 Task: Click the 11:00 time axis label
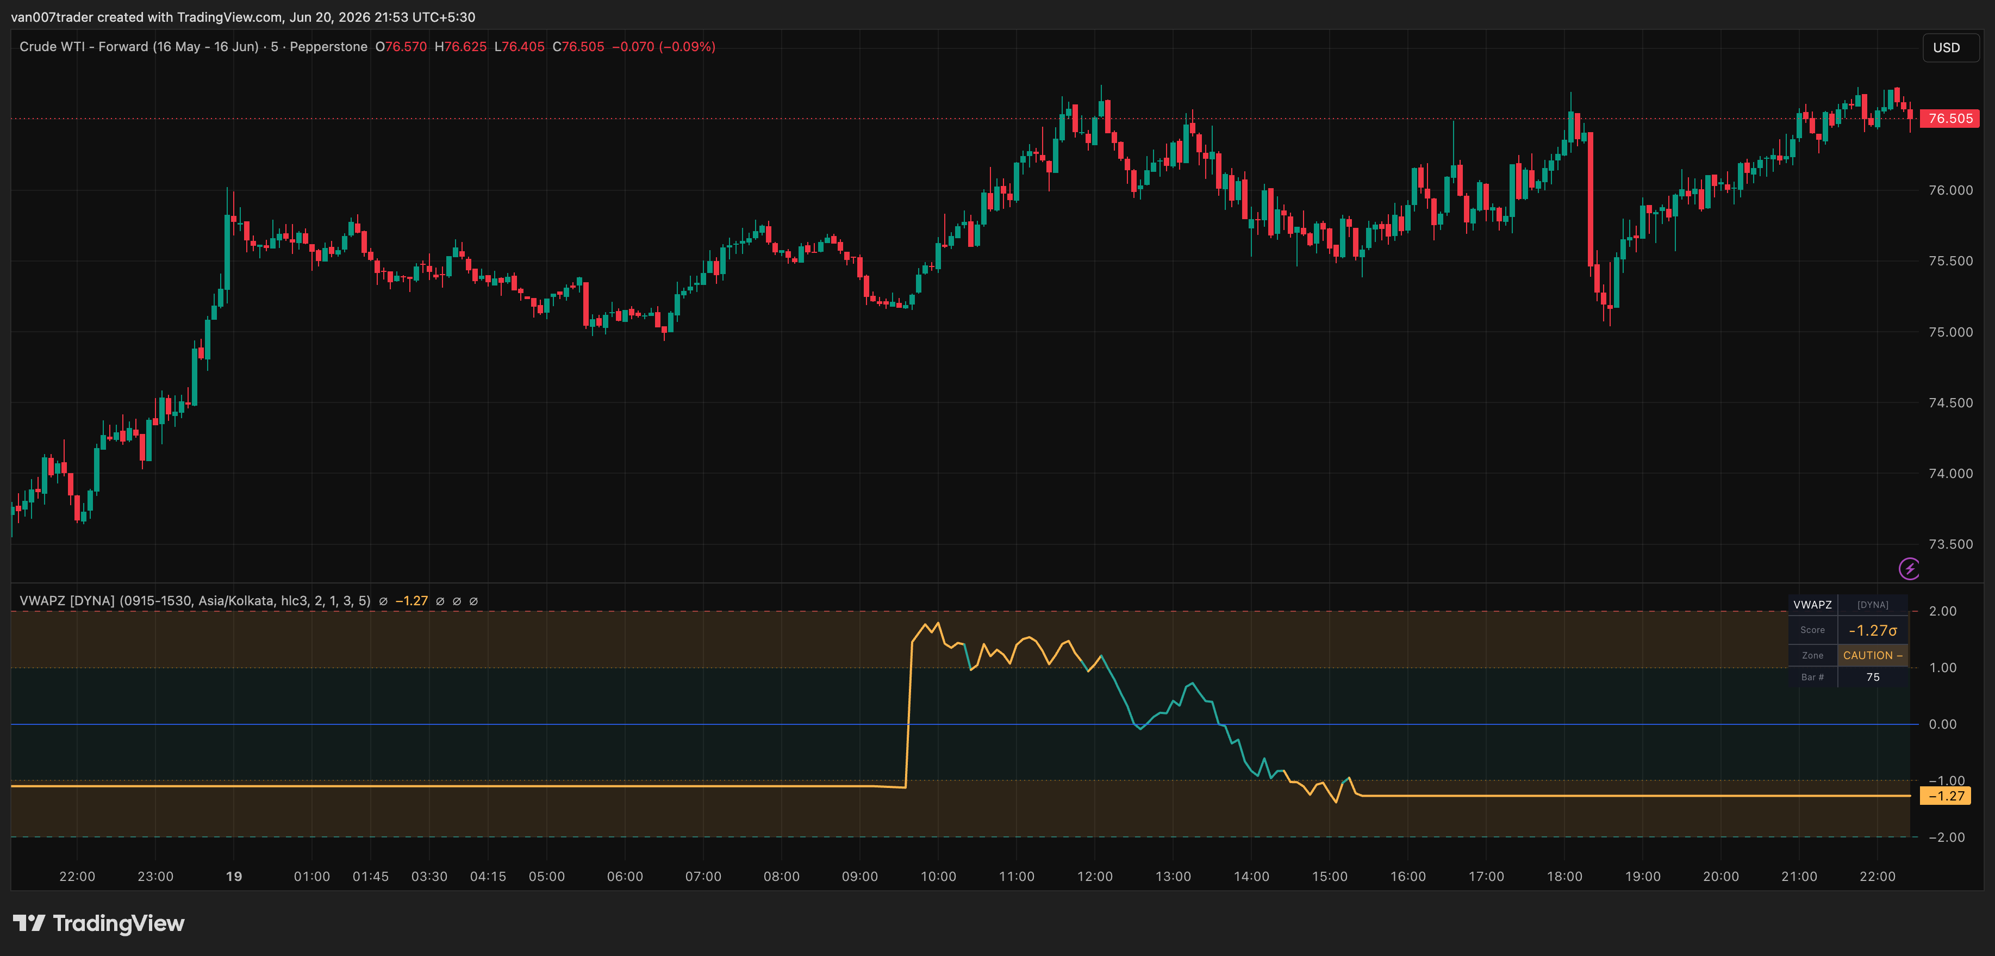1017,877
